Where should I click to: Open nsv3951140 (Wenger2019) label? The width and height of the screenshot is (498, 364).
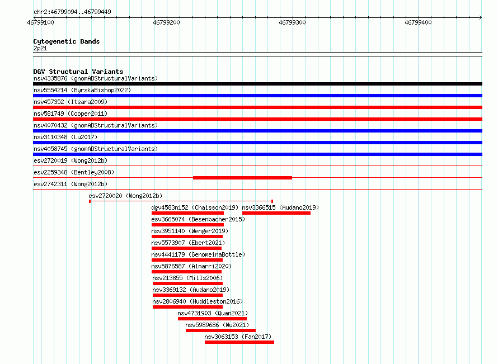point(190,231)
